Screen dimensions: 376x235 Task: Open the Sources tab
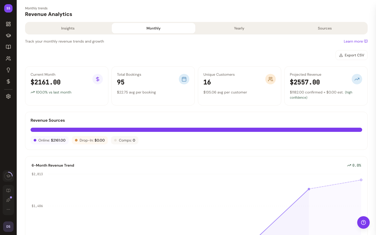pyautogui.click(x=325, y=28)
